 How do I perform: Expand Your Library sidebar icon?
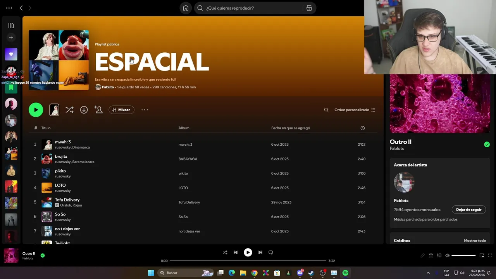[11, 26]
